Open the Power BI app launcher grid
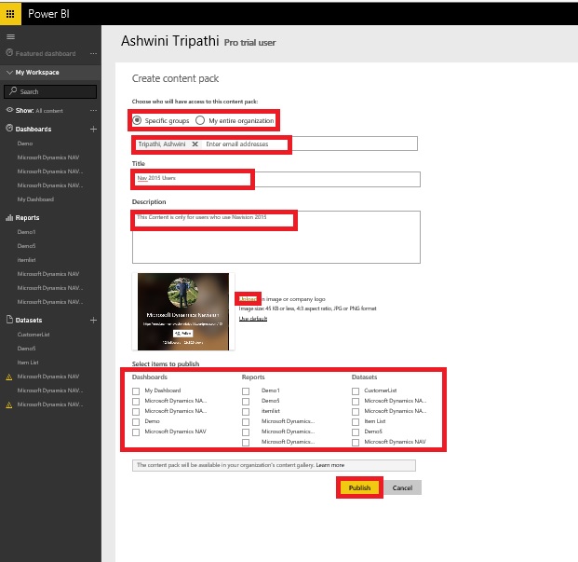Image resolution: width=578 pixels, height=562 pixels. point(10,13)
